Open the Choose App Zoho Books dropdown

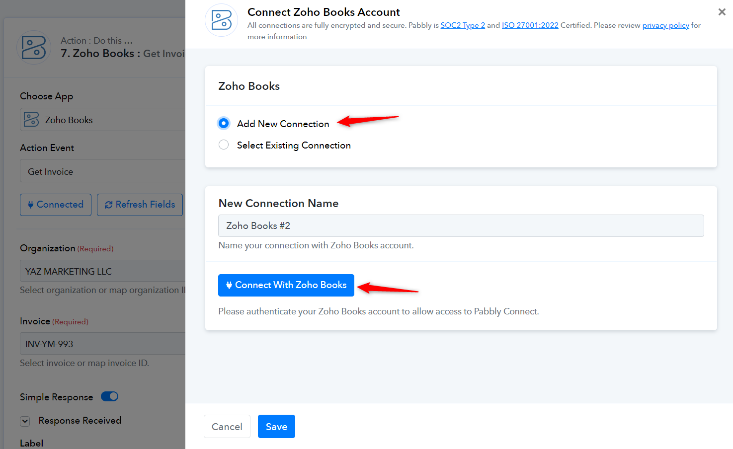pos(102,120)
